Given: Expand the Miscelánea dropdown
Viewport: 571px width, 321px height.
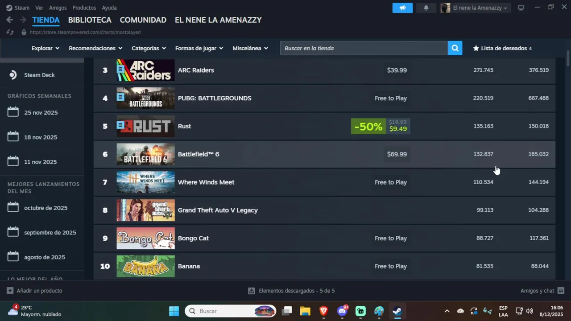Looking at the screenshot, I should coord(250,48).
